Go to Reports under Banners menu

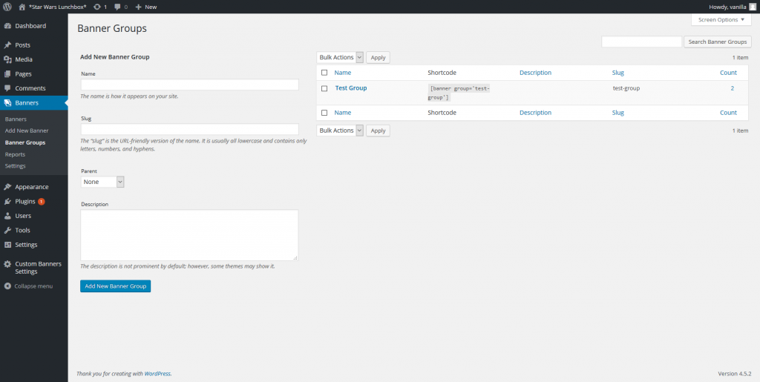15,154
